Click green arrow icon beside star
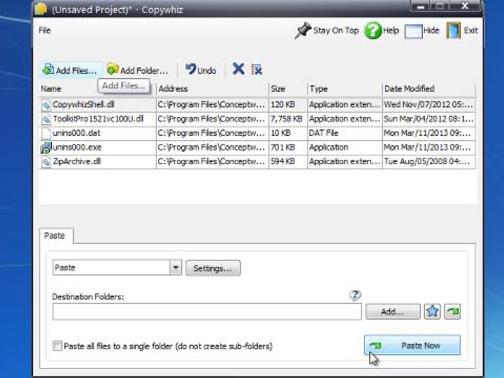Viewport: 504px width, 378px height. coord(452,311)
